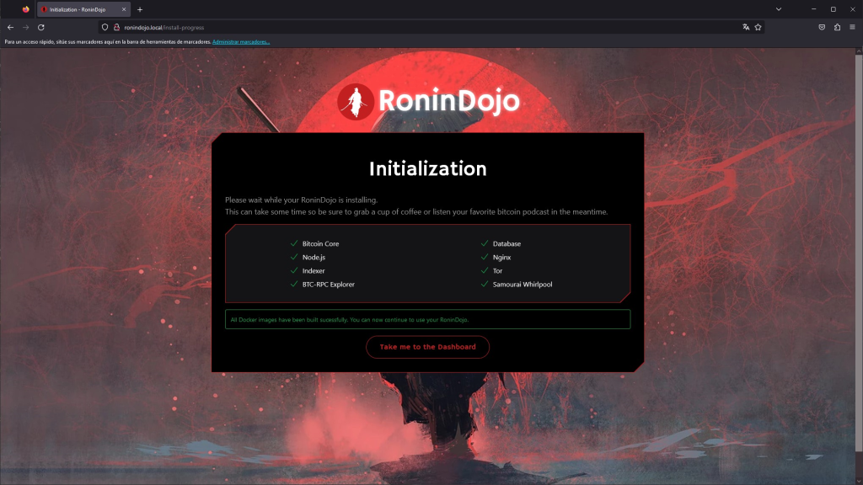Click Take me to the Dashboard button
The image size is (863, 485).
(x=427, y=347)
